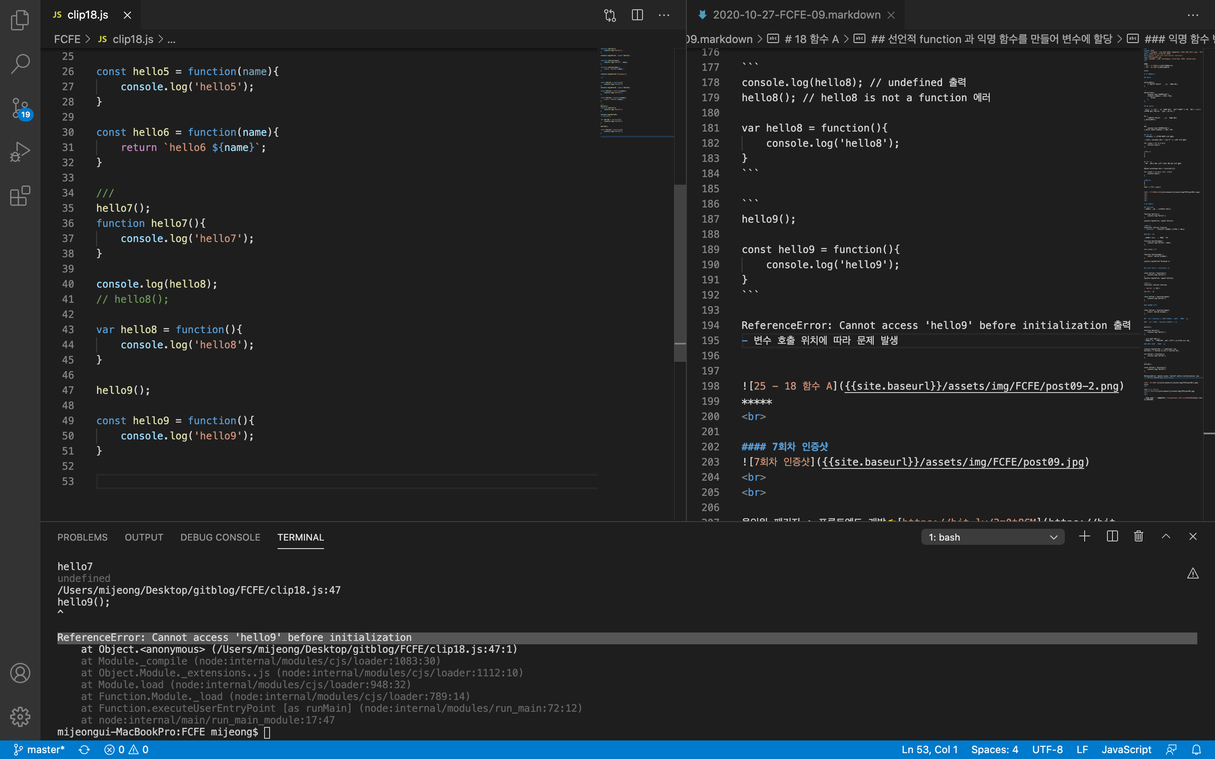
Task: Open the Run and Debug view
Action: pos(20,152)
